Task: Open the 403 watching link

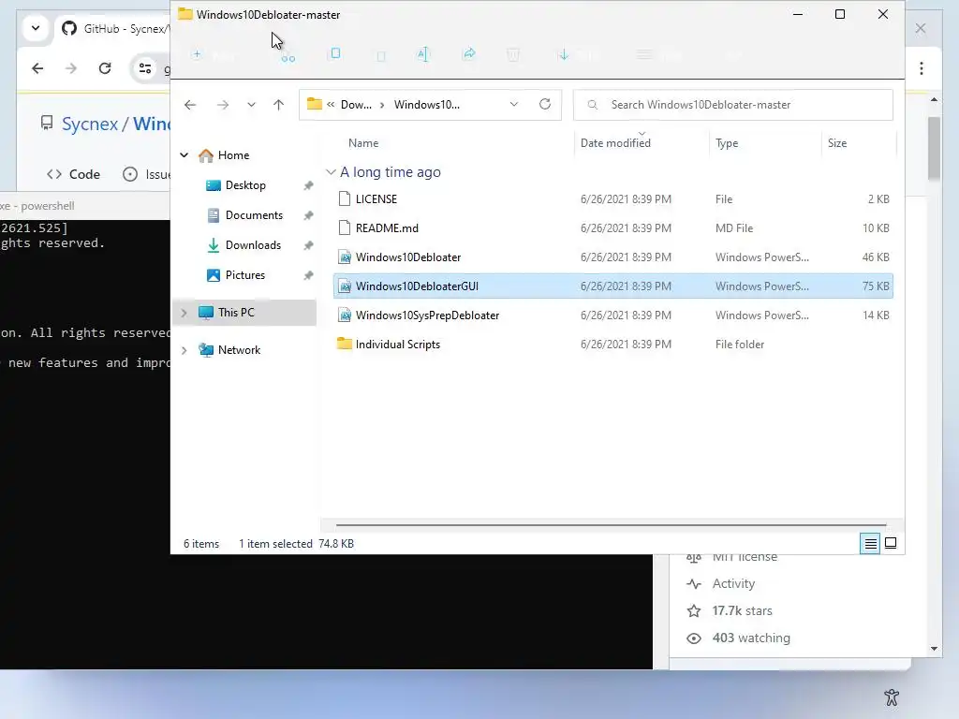Action: (x=751, y=638)
